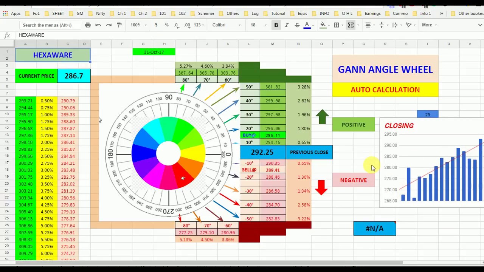Select the current price cell 286.7
Screen dimensions: 484x272
(x=74, y=76)
